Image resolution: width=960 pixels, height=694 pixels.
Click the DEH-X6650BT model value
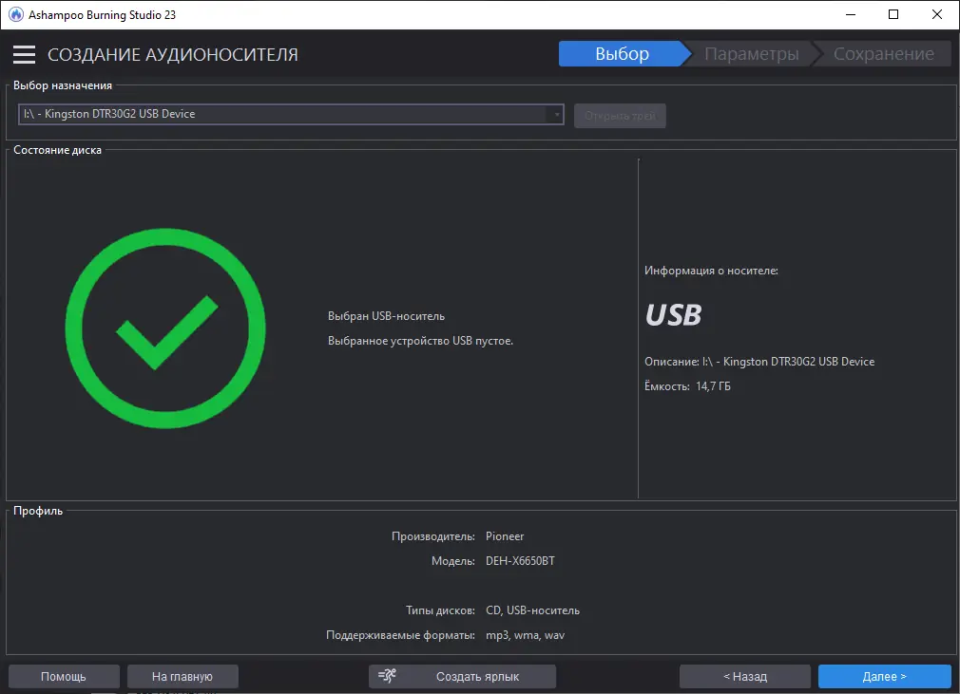521,561
